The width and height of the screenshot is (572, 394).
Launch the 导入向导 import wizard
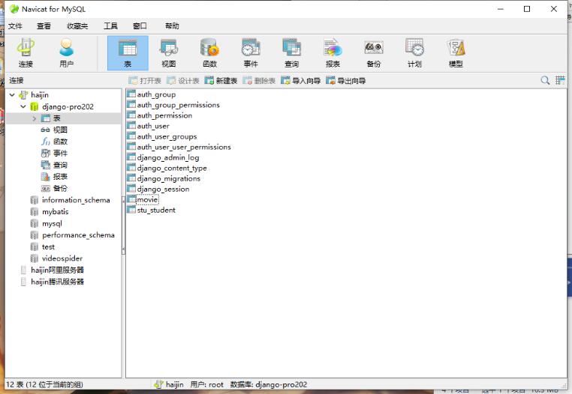coord(300,81)
